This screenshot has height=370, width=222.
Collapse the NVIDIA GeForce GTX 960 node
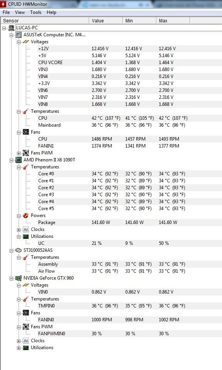tap(11, 279)
